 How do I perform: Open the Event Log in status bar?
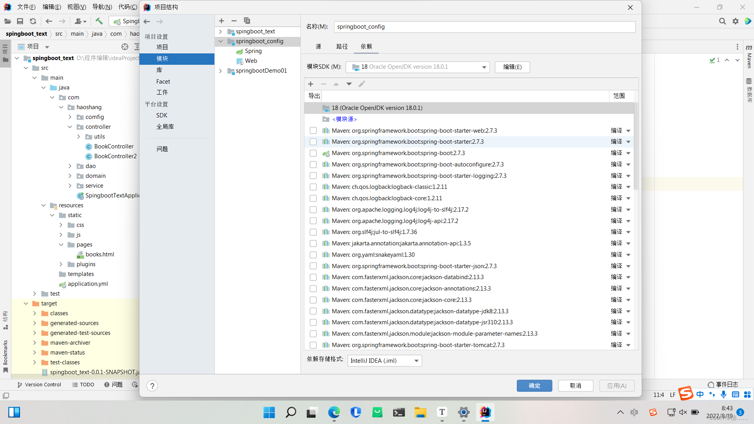(x=723, y=384)
